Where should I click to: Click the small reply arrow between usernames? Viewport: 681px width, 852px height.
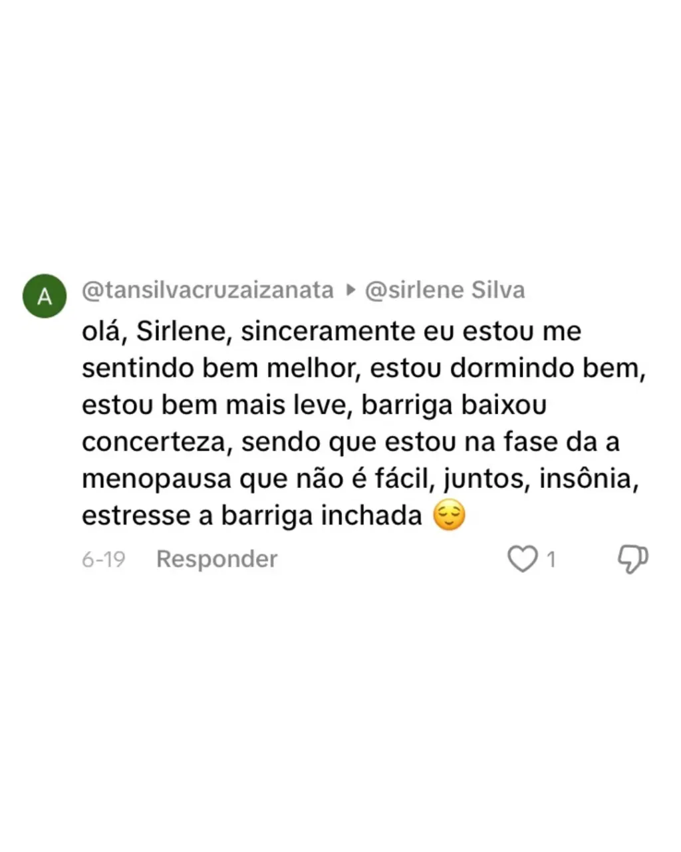coord(351,290)
